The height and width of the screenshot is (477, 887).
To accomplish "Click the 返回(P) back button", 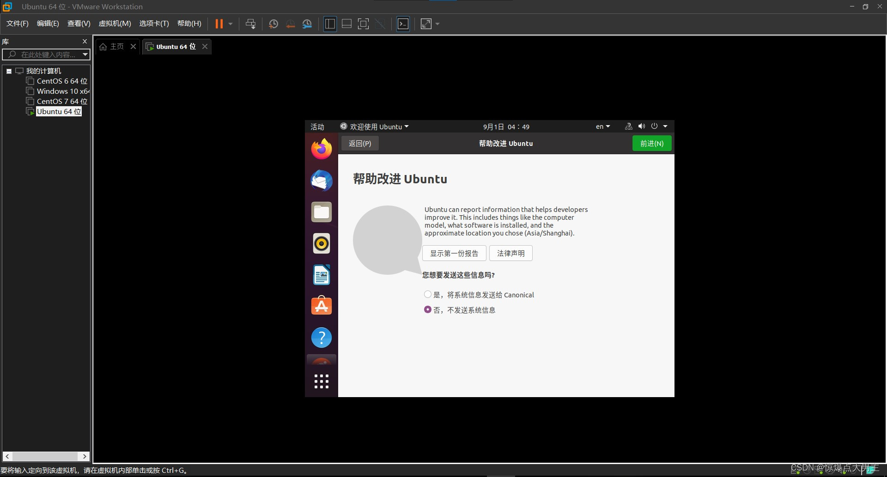I will tap(360, 144).
